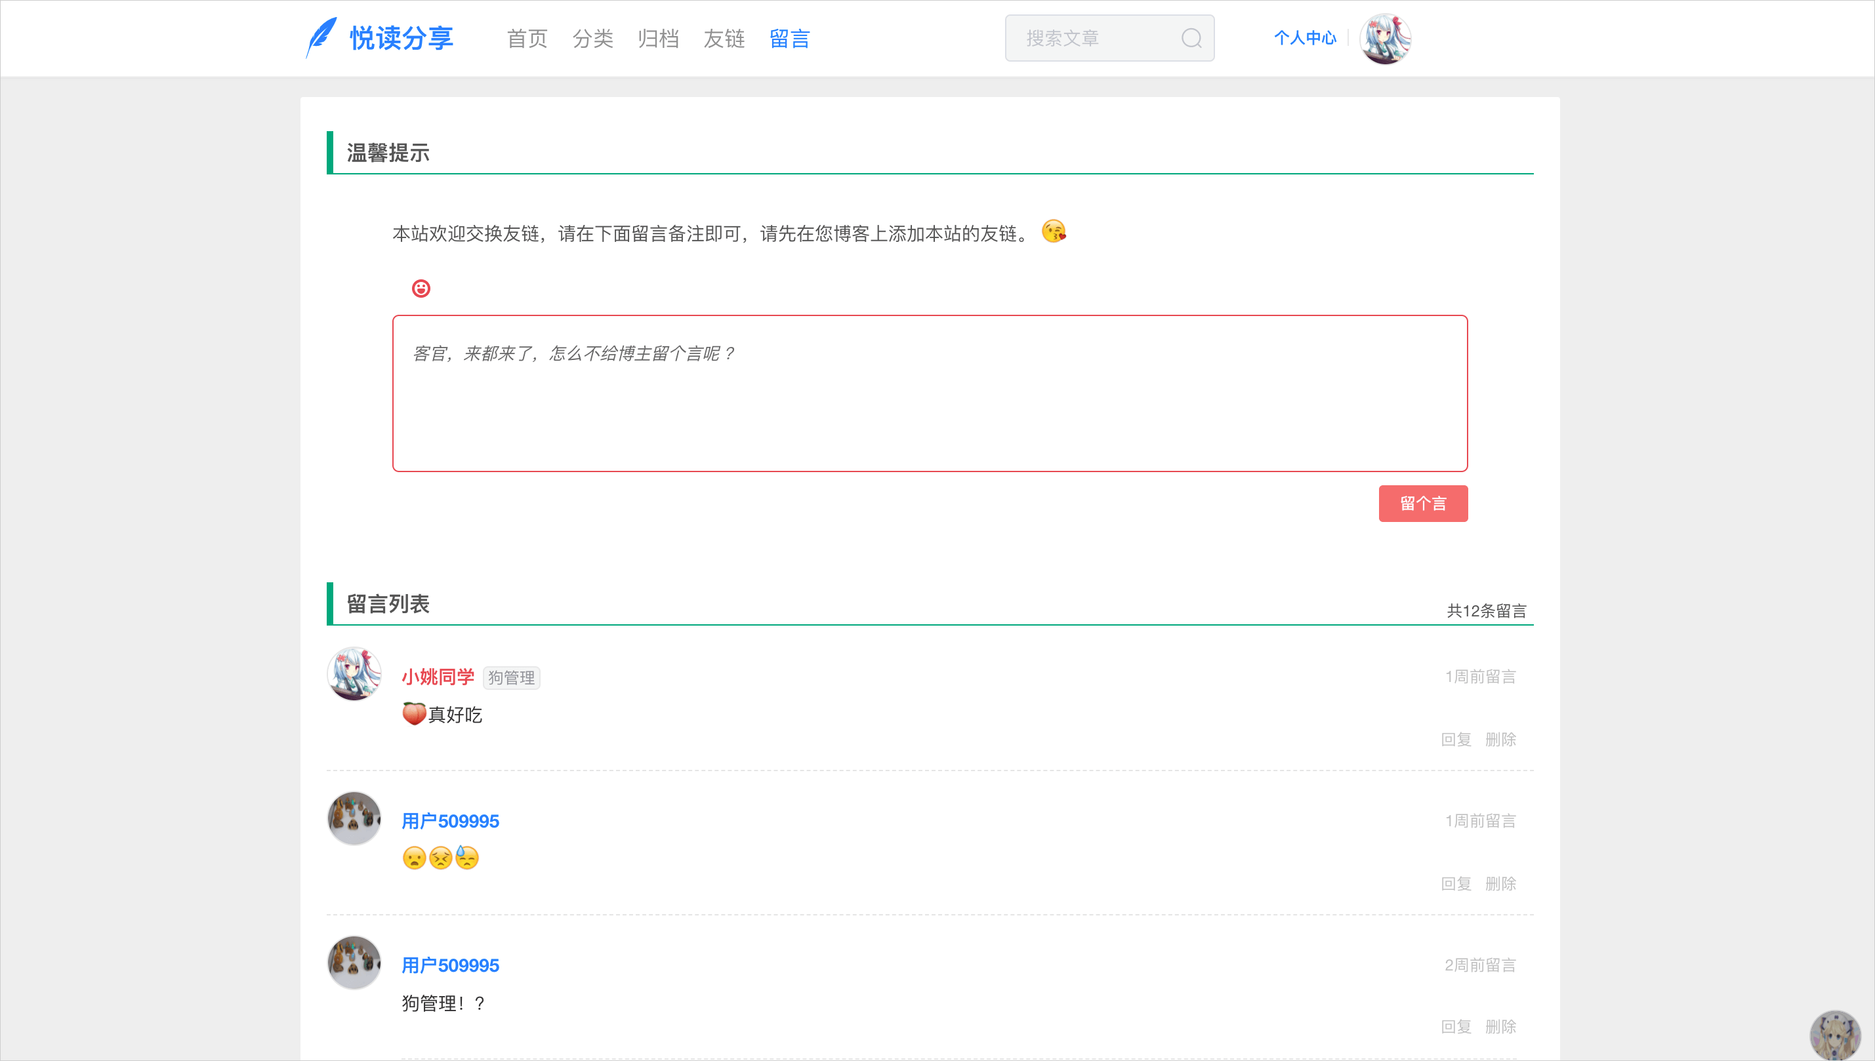Select the 留言 nav item

789,39
